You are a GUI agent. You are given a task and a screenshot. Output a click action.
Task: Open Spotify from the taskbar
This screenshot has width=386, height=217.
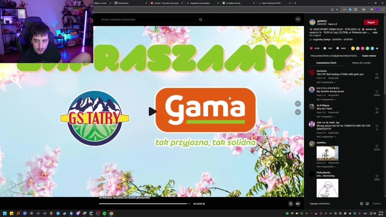[104, 213]
